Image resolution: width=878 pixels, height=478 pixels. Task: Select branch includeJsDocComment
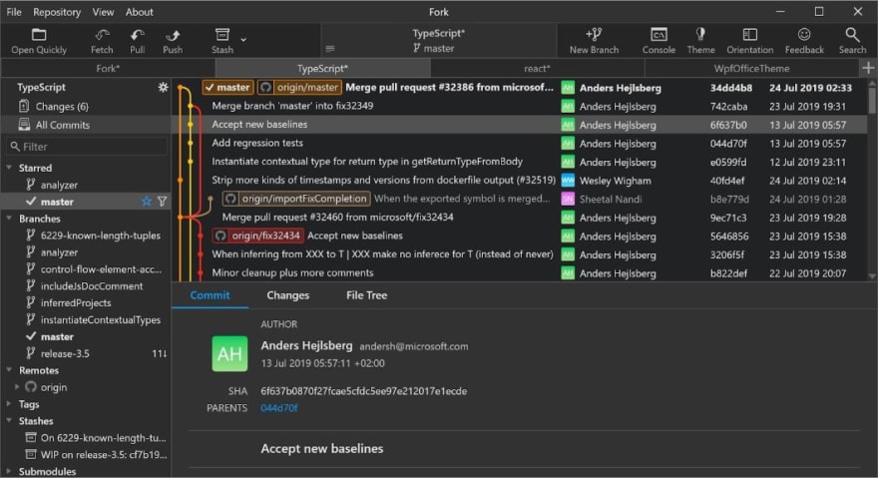click(x=86, y=285)
